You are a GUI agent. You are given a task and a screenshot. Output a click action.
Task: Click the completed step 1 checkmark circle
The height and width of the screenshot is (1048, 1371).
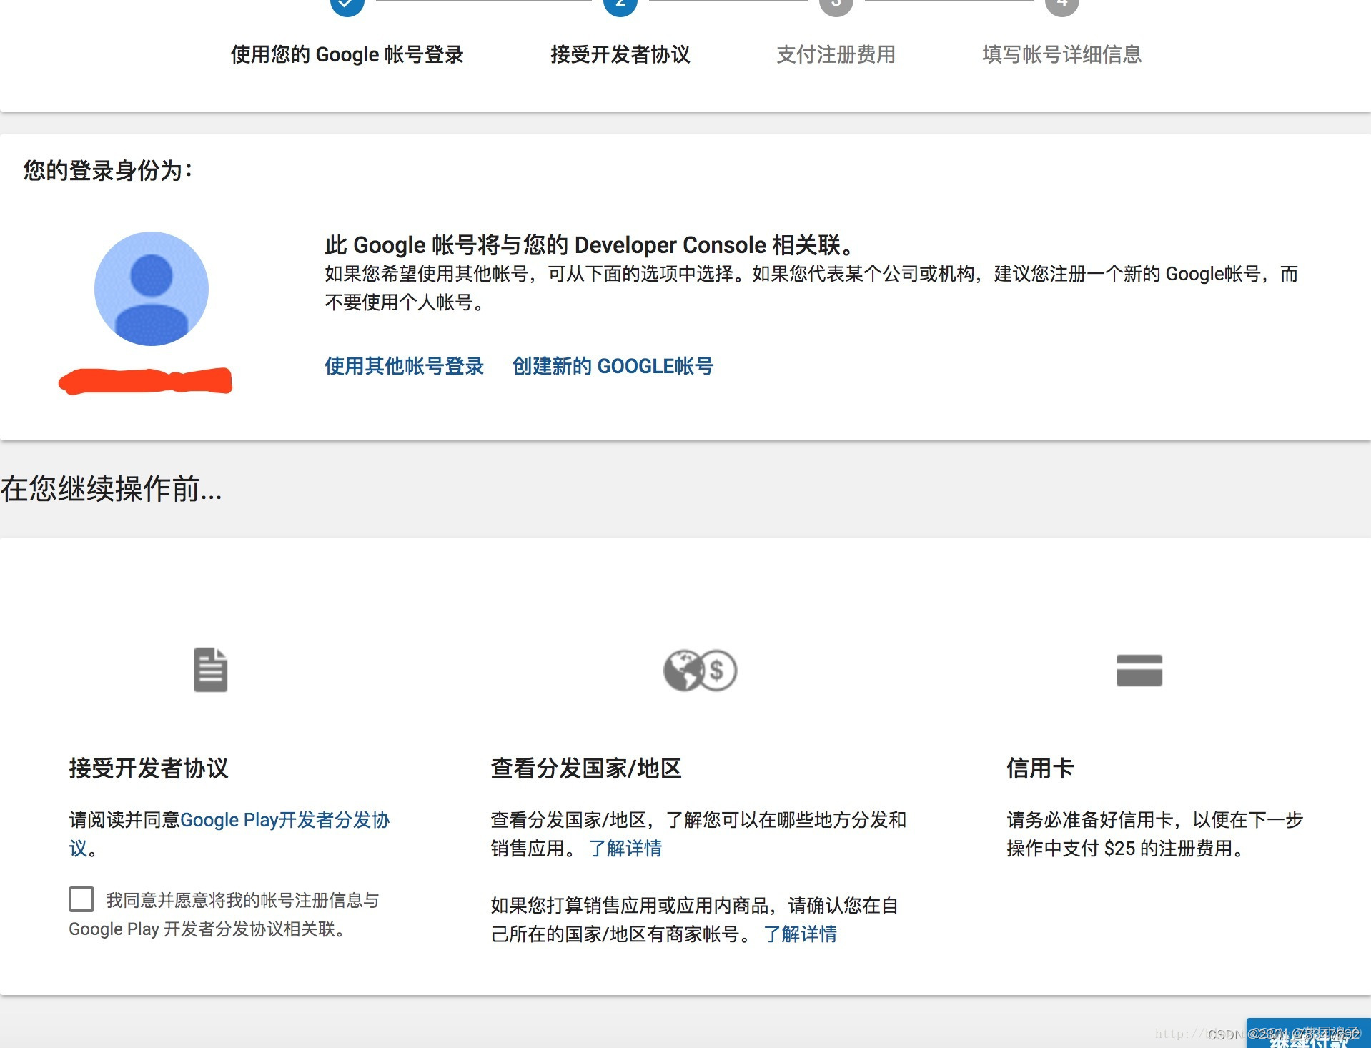[x=346, y=4]
